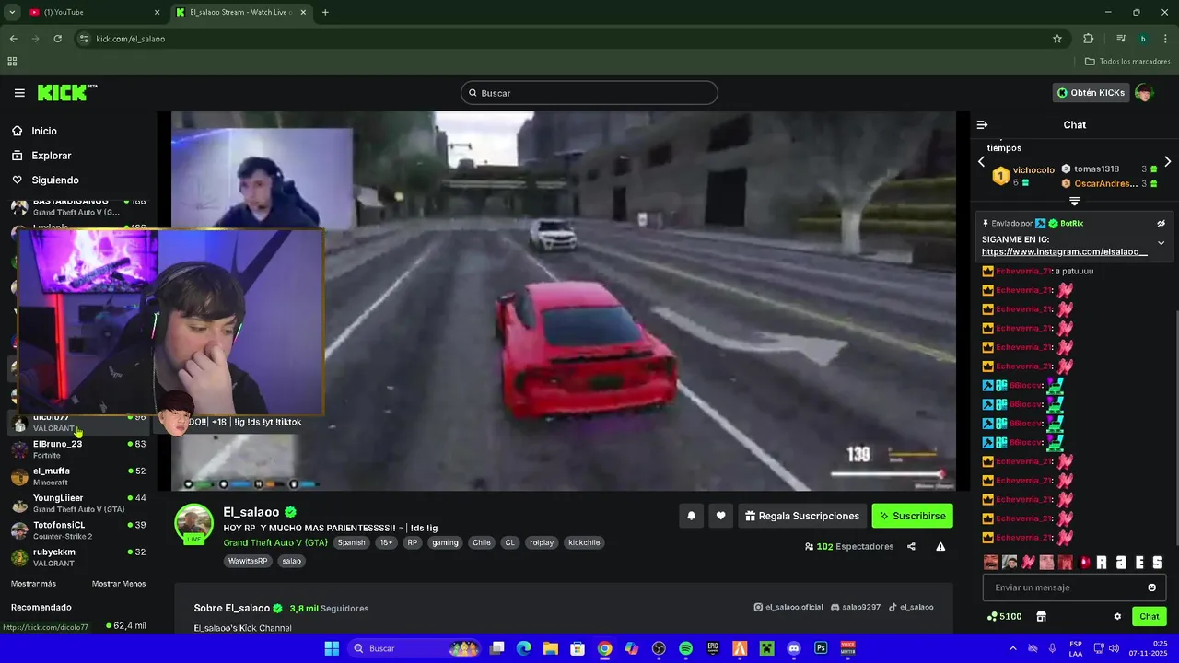Select the gaming tag
Screen dimensions: 1179x663
pos(445,542)
